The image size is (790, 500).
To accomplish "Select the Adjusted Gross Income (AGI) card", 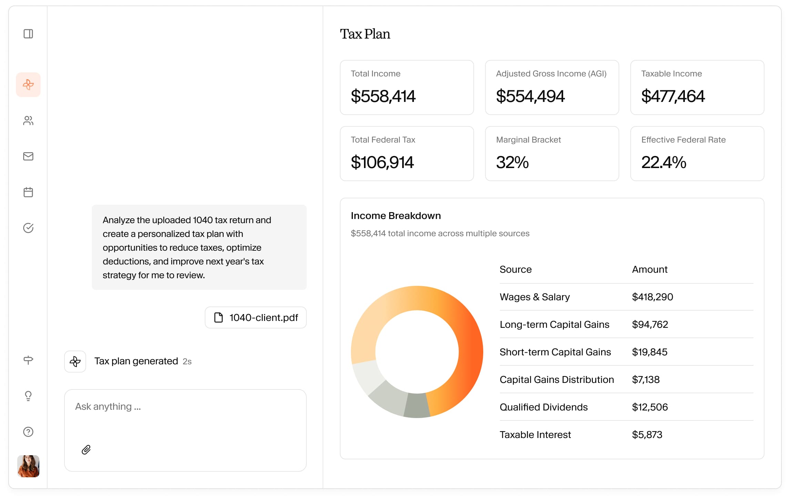I will pyautogui.click(x=552, y=87).
